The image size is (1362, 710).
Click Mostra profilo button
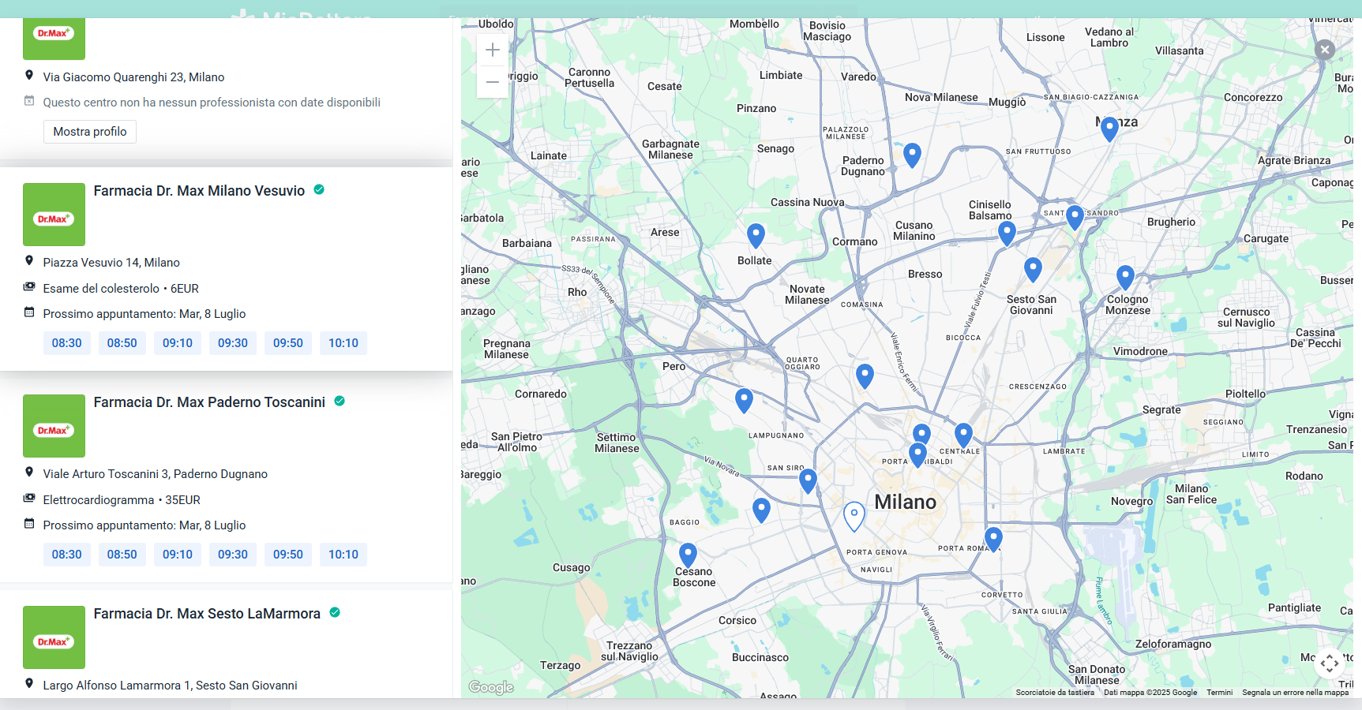point(90,132)
